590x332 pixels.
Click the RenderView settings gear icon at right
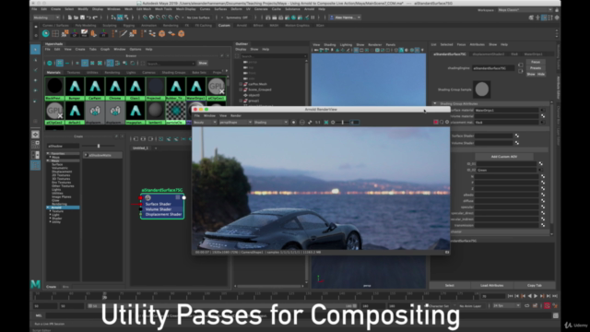pos(447,122)
